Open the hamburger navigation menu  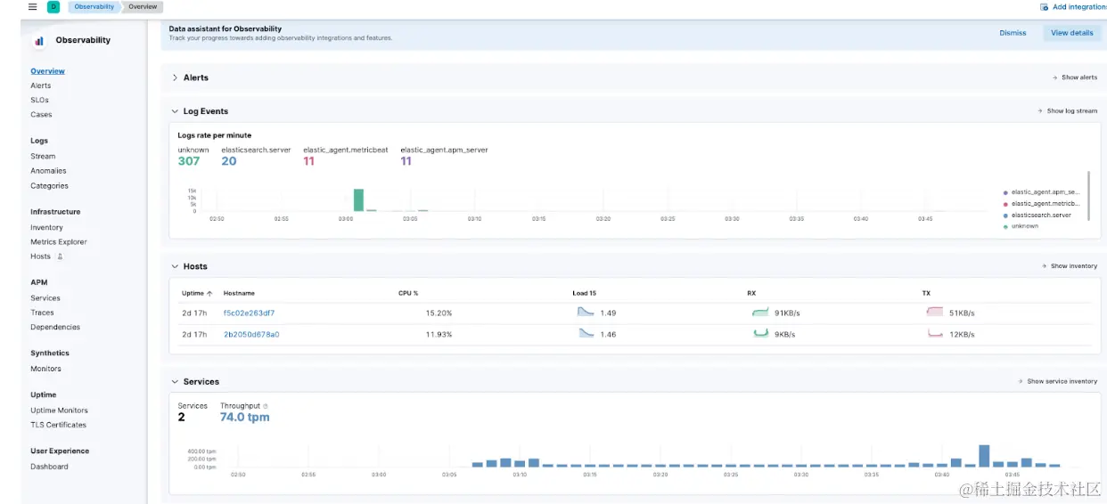[x=32, y=6]
